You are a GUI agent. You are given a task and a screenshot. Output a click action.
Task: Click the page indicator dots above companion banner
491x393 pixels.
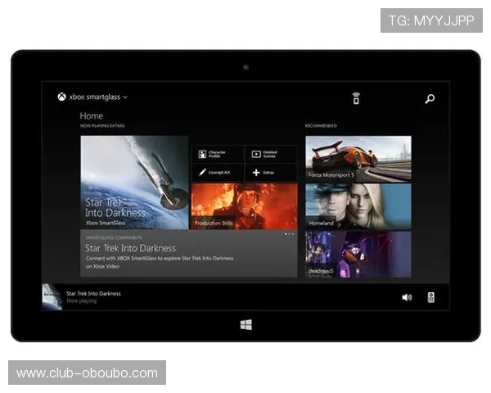pyautogui.click(x=289, y=234)
